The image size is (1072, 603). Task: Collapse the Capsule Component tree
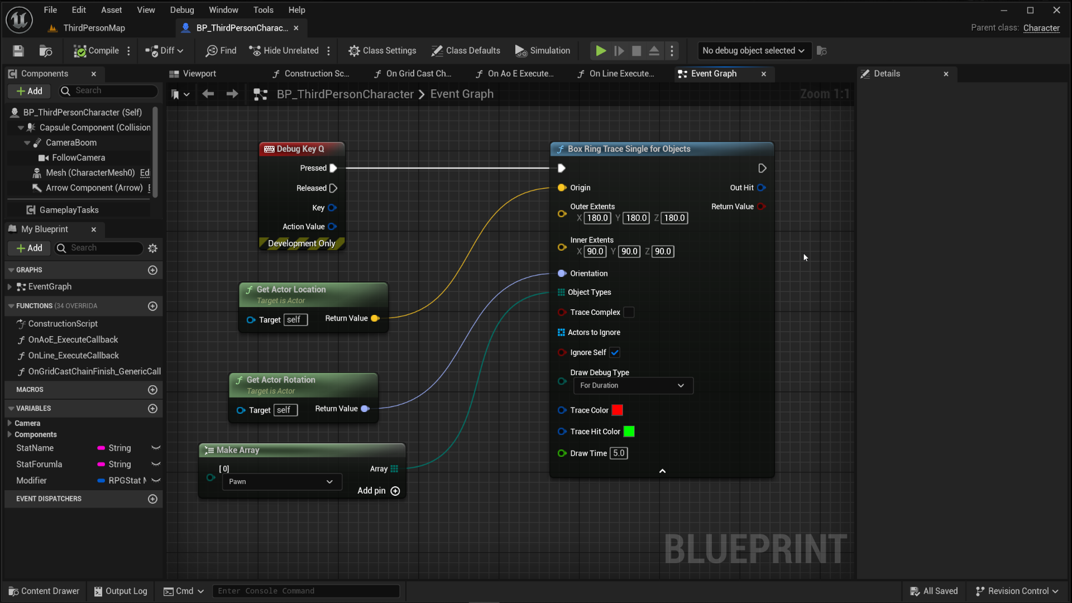(21, 128)
